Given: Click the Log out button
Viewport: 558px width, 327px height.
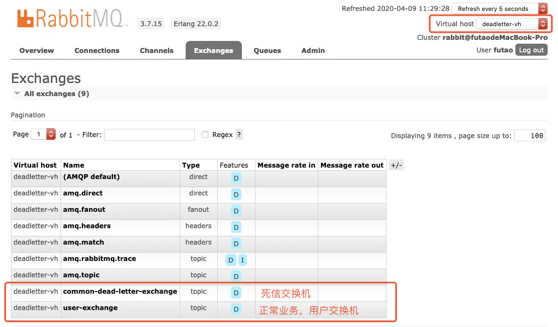Looking at the screenshot, I should pyautogui.click(x=531, y=50).
